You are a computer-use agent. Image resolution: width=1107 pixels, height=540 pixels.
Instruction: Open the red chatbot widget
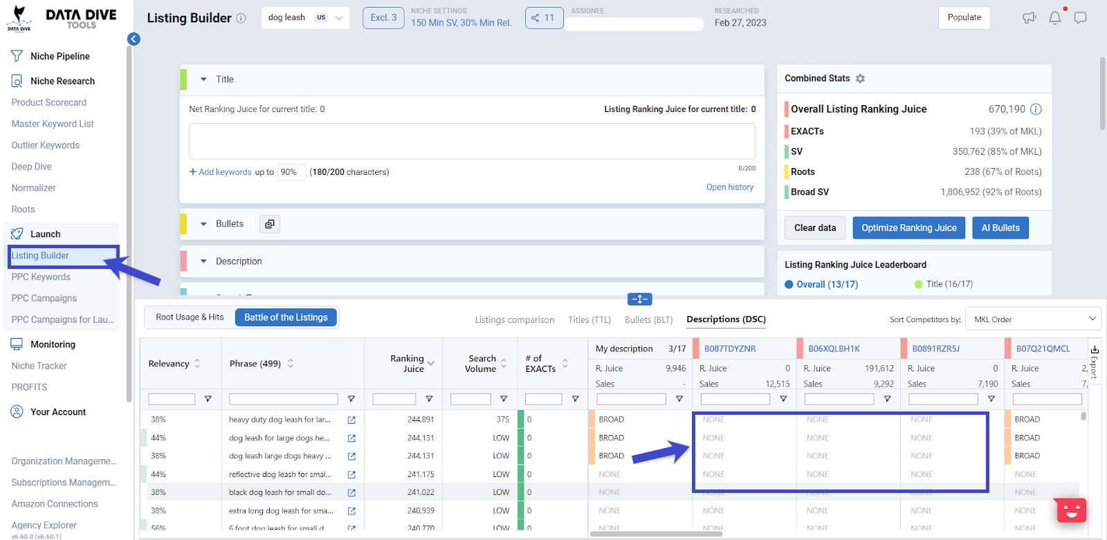click(x=1072, y=510)
